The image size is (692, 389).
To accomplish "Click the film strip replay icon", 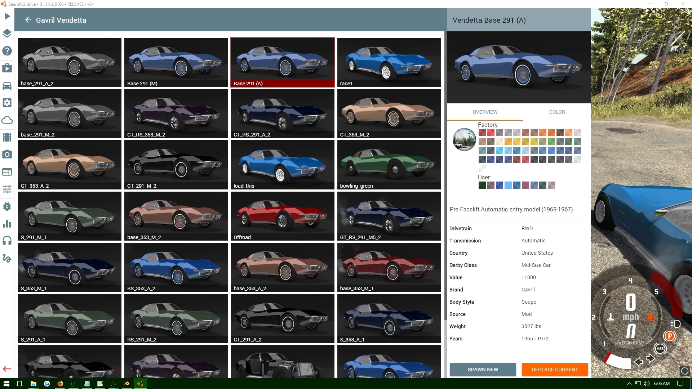I will tap(7, 137).
